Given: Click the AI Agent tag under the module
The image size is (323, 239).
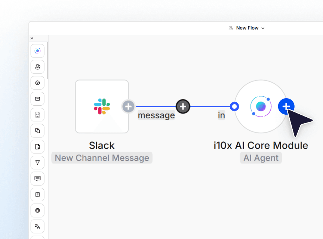Looking at the screenshot, I should tap(261, 158).
